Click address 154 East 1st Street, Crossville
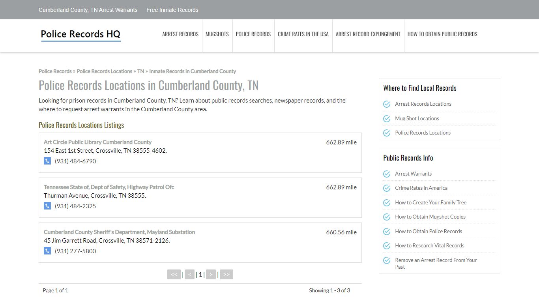The image size is (539, 303). (105, 151)
